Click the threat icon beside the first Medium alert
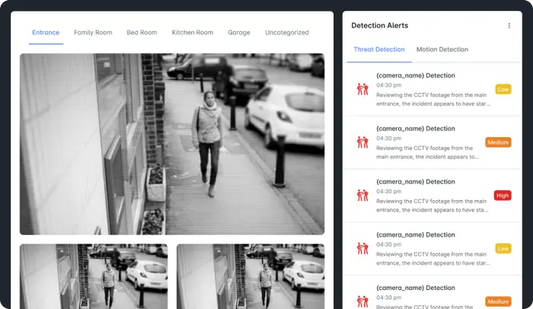Viewport: 533px width, 309px height. tap(362, 142)
